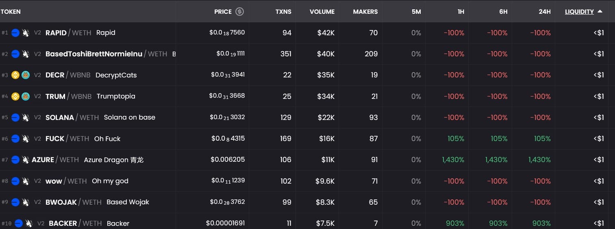This screenshot has height=229, width=615.
Task: Click the Uniswap icon on the SOLANA row
Action: 26,118
